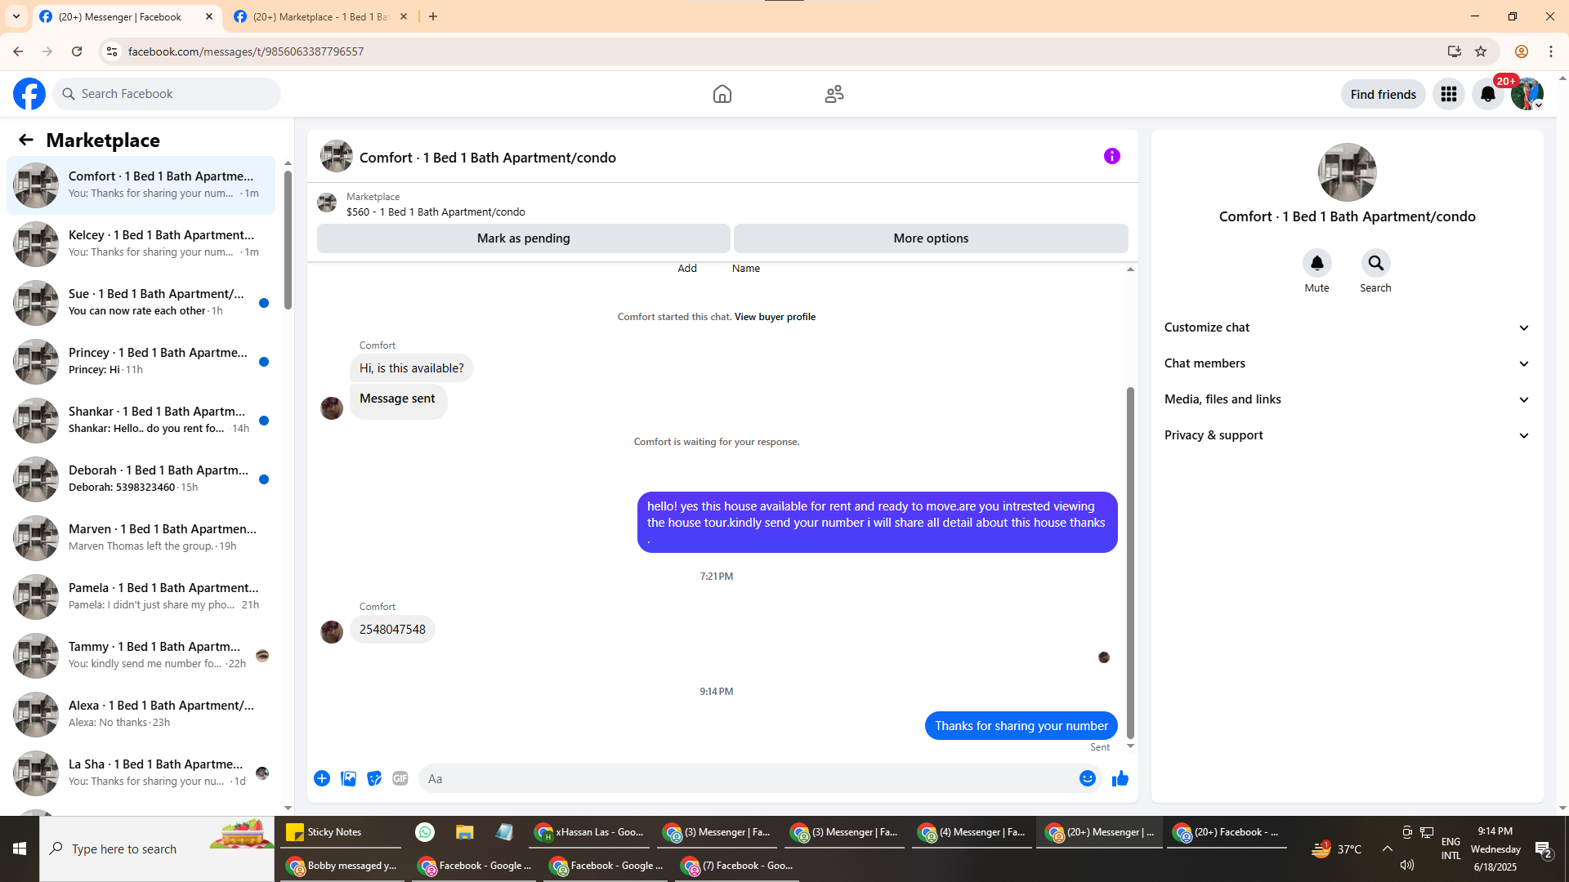Open more actions plus icon in composer
This screenshot has height=882, width=1569.
click(322, 778)
